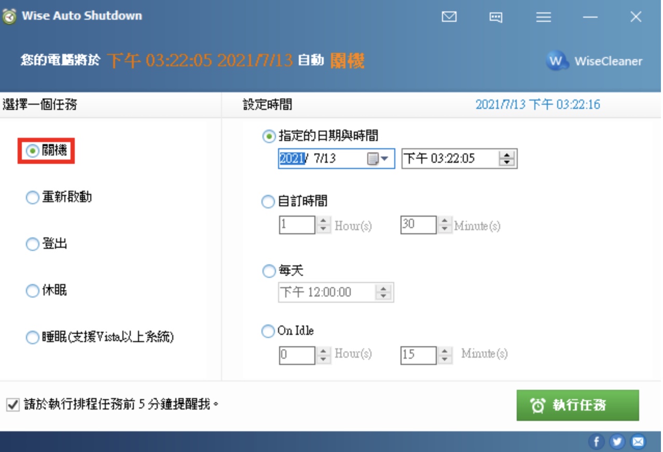
Task: Open the Facebook icon in footer
Action: point(596,442)
